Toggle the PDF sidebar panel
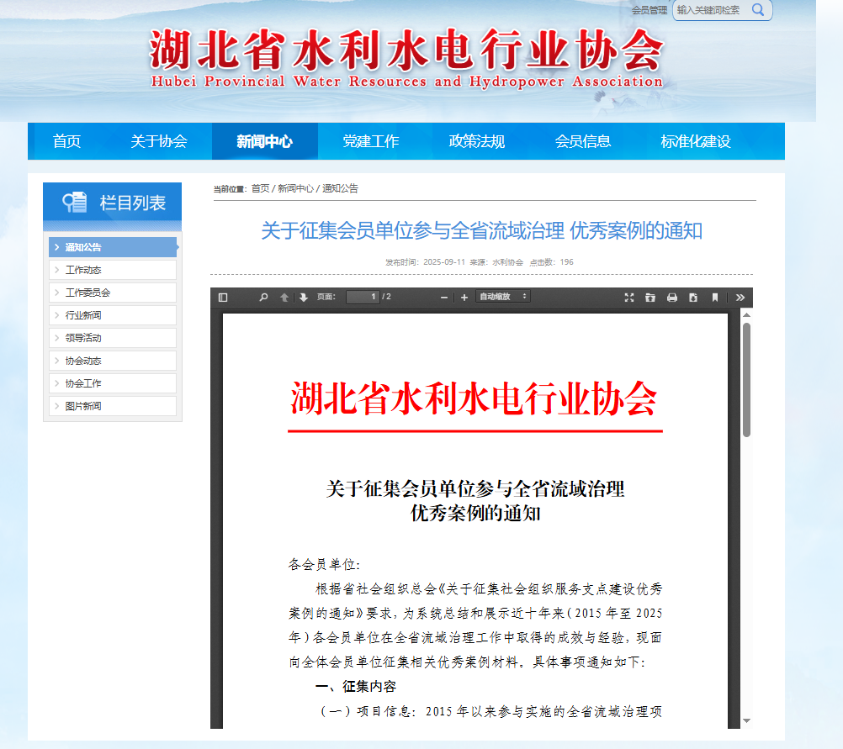The image size is (843, 749). click(x=223, y=297)
